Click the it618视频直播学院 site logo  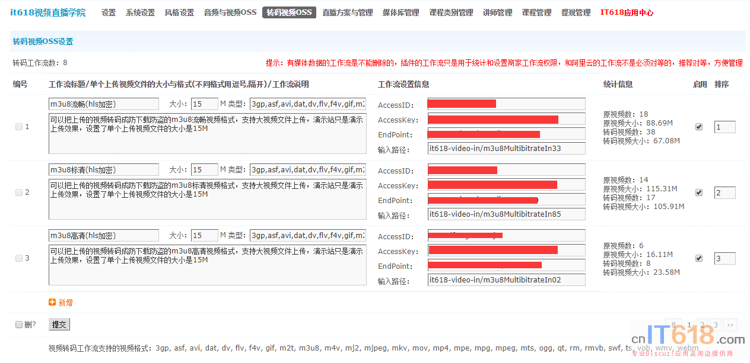coord(48,12)
